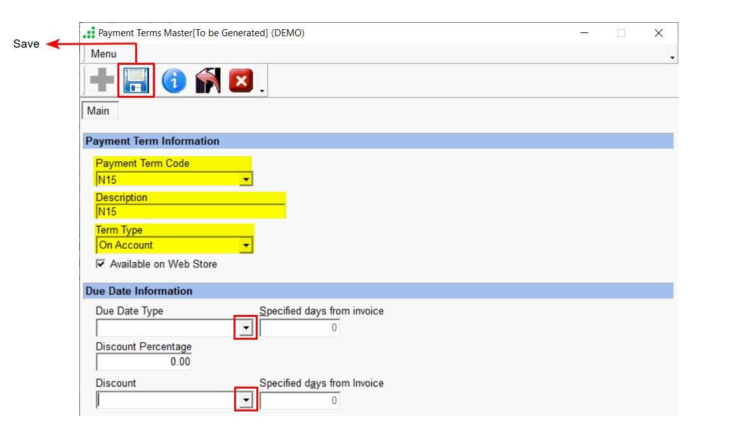752x433 pixels.
Task: Expand the menu bar options arrow
Action: click(x=672, y=58)
